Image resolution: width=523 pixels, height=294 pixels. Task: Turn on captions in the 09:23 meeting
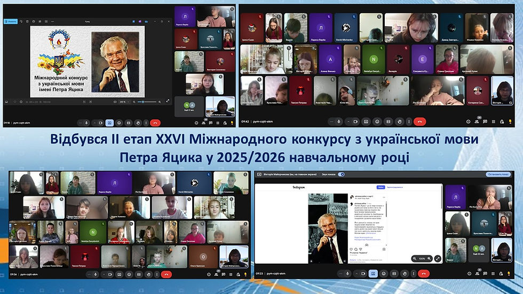point(394,274)
